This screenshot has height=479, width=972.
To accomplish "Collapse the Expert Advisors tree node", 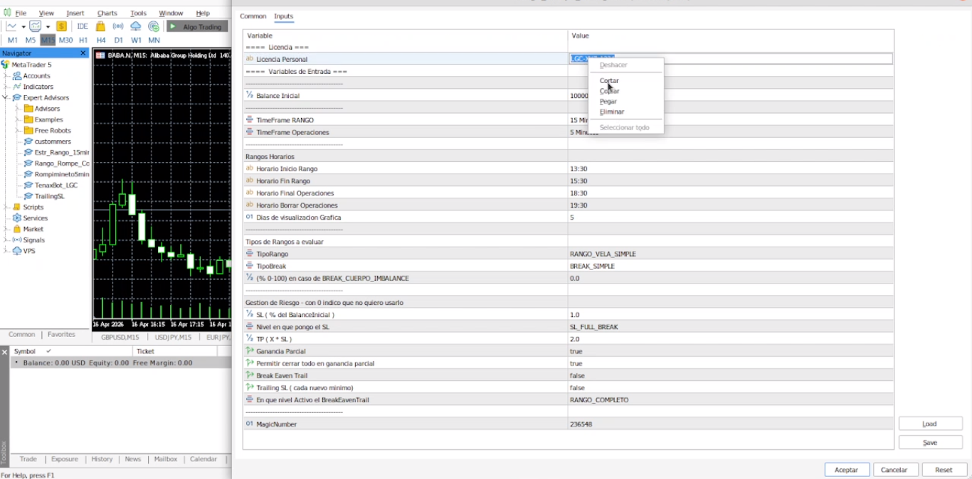I will pyautogui.click(x=6, y=97).
